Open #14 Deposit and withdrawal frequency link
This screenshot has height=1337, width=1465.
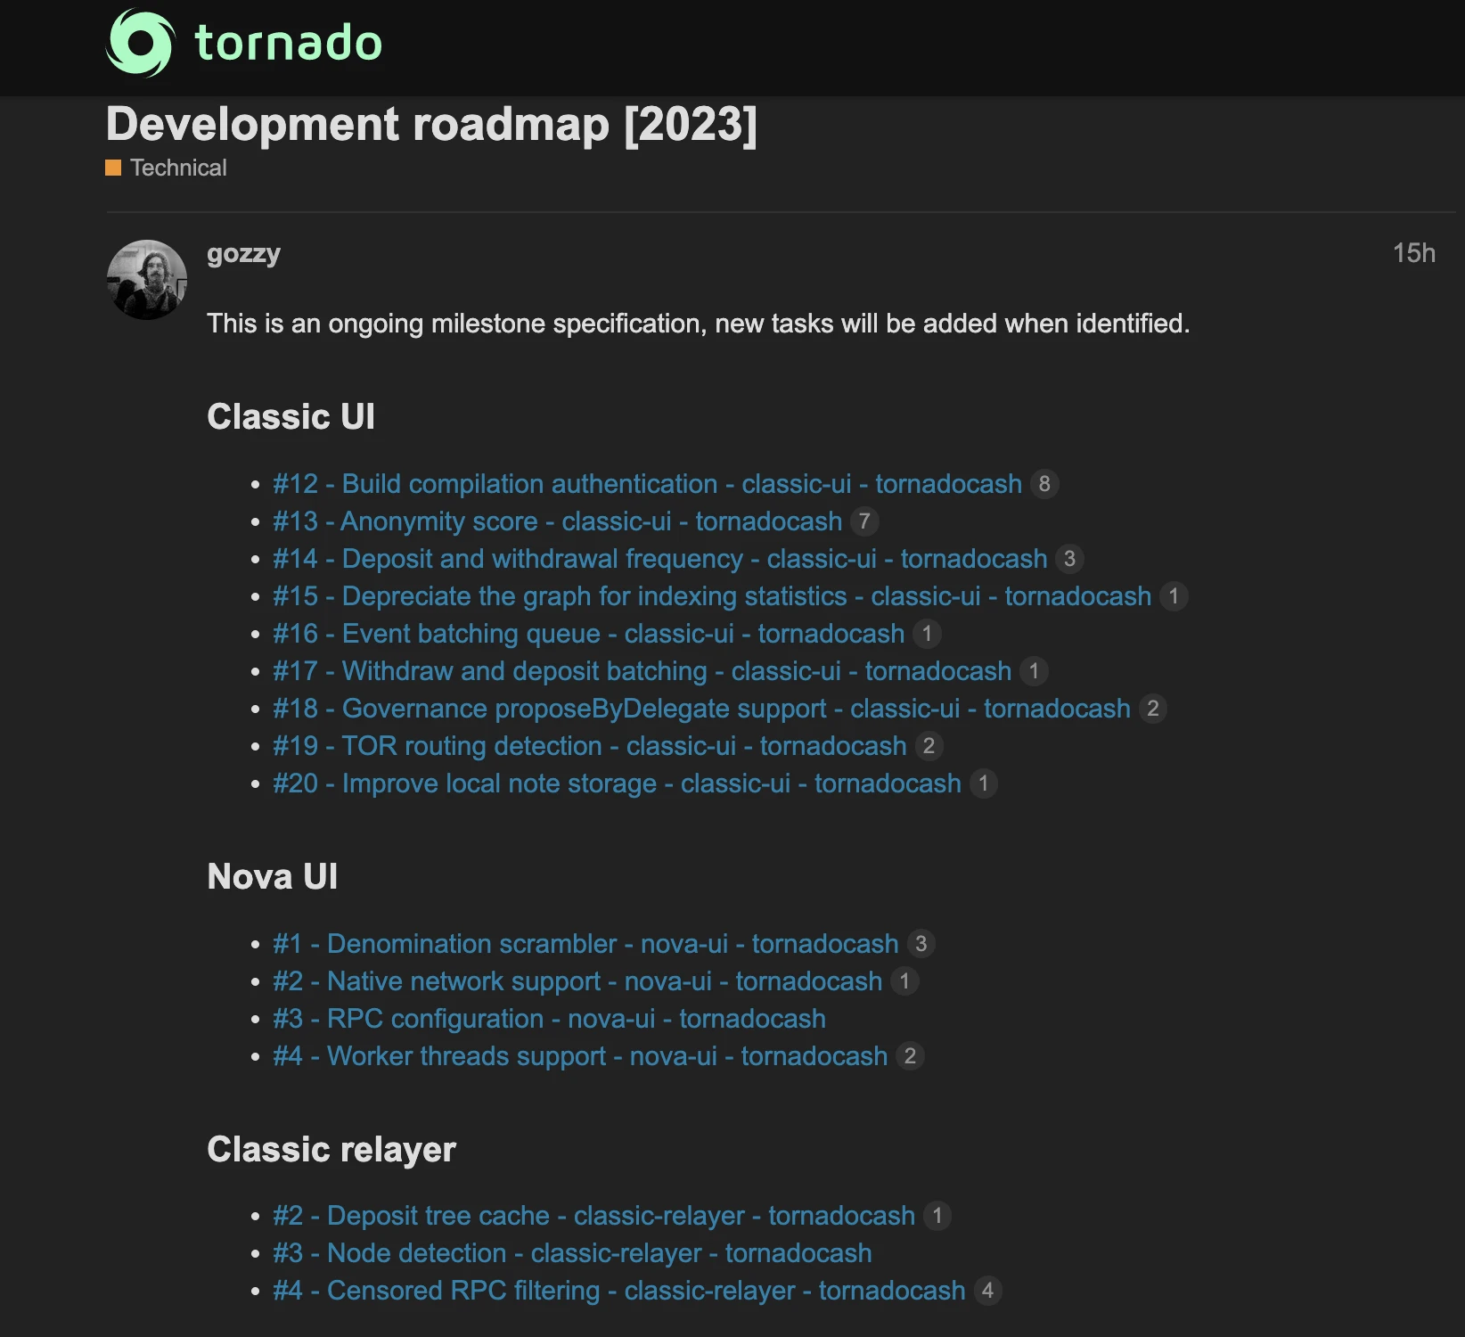point(659,559)
